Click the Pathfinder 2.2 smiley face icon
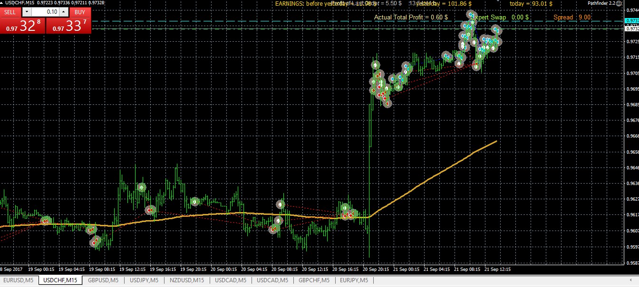The image size is (639, 287). (620, 3)
